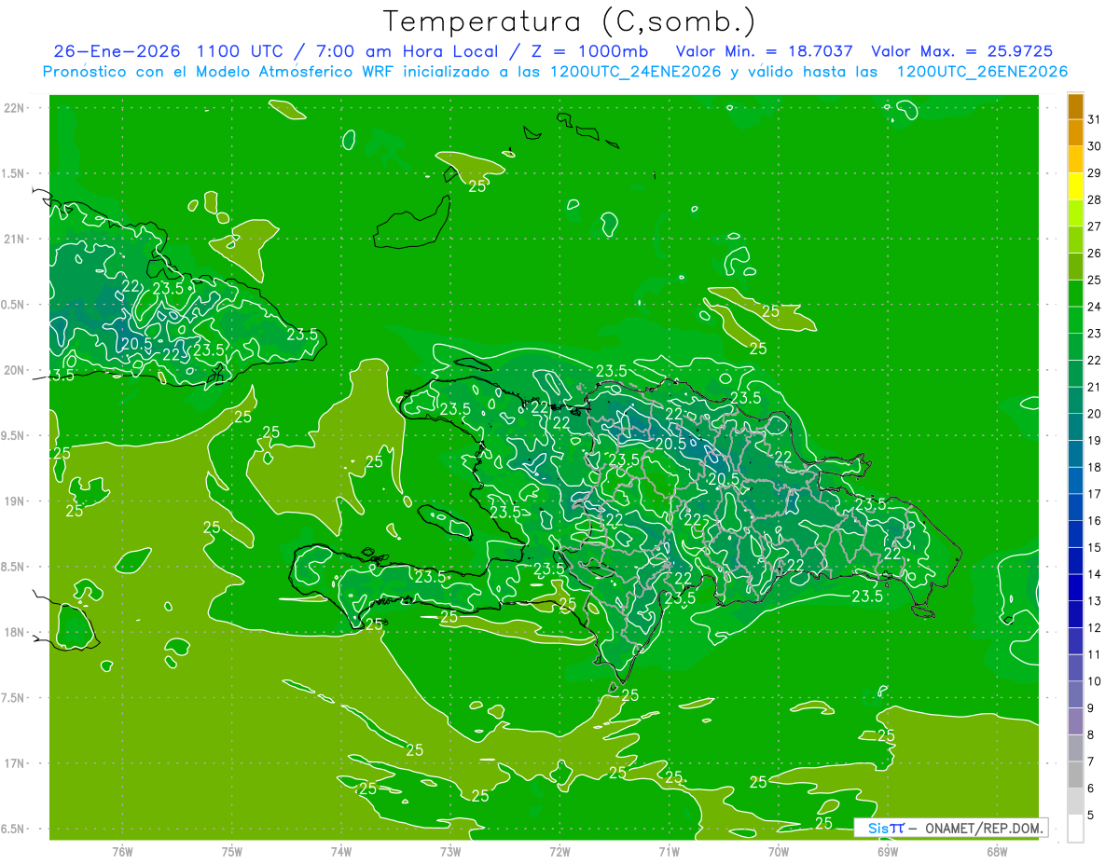Click the yellow swatch between 28 and 29
Viewport: 1119px width, 864px height.
click(1075, 187)
